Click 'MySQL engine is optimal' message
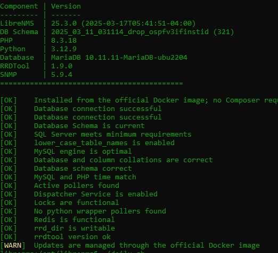 click(83, 152)
